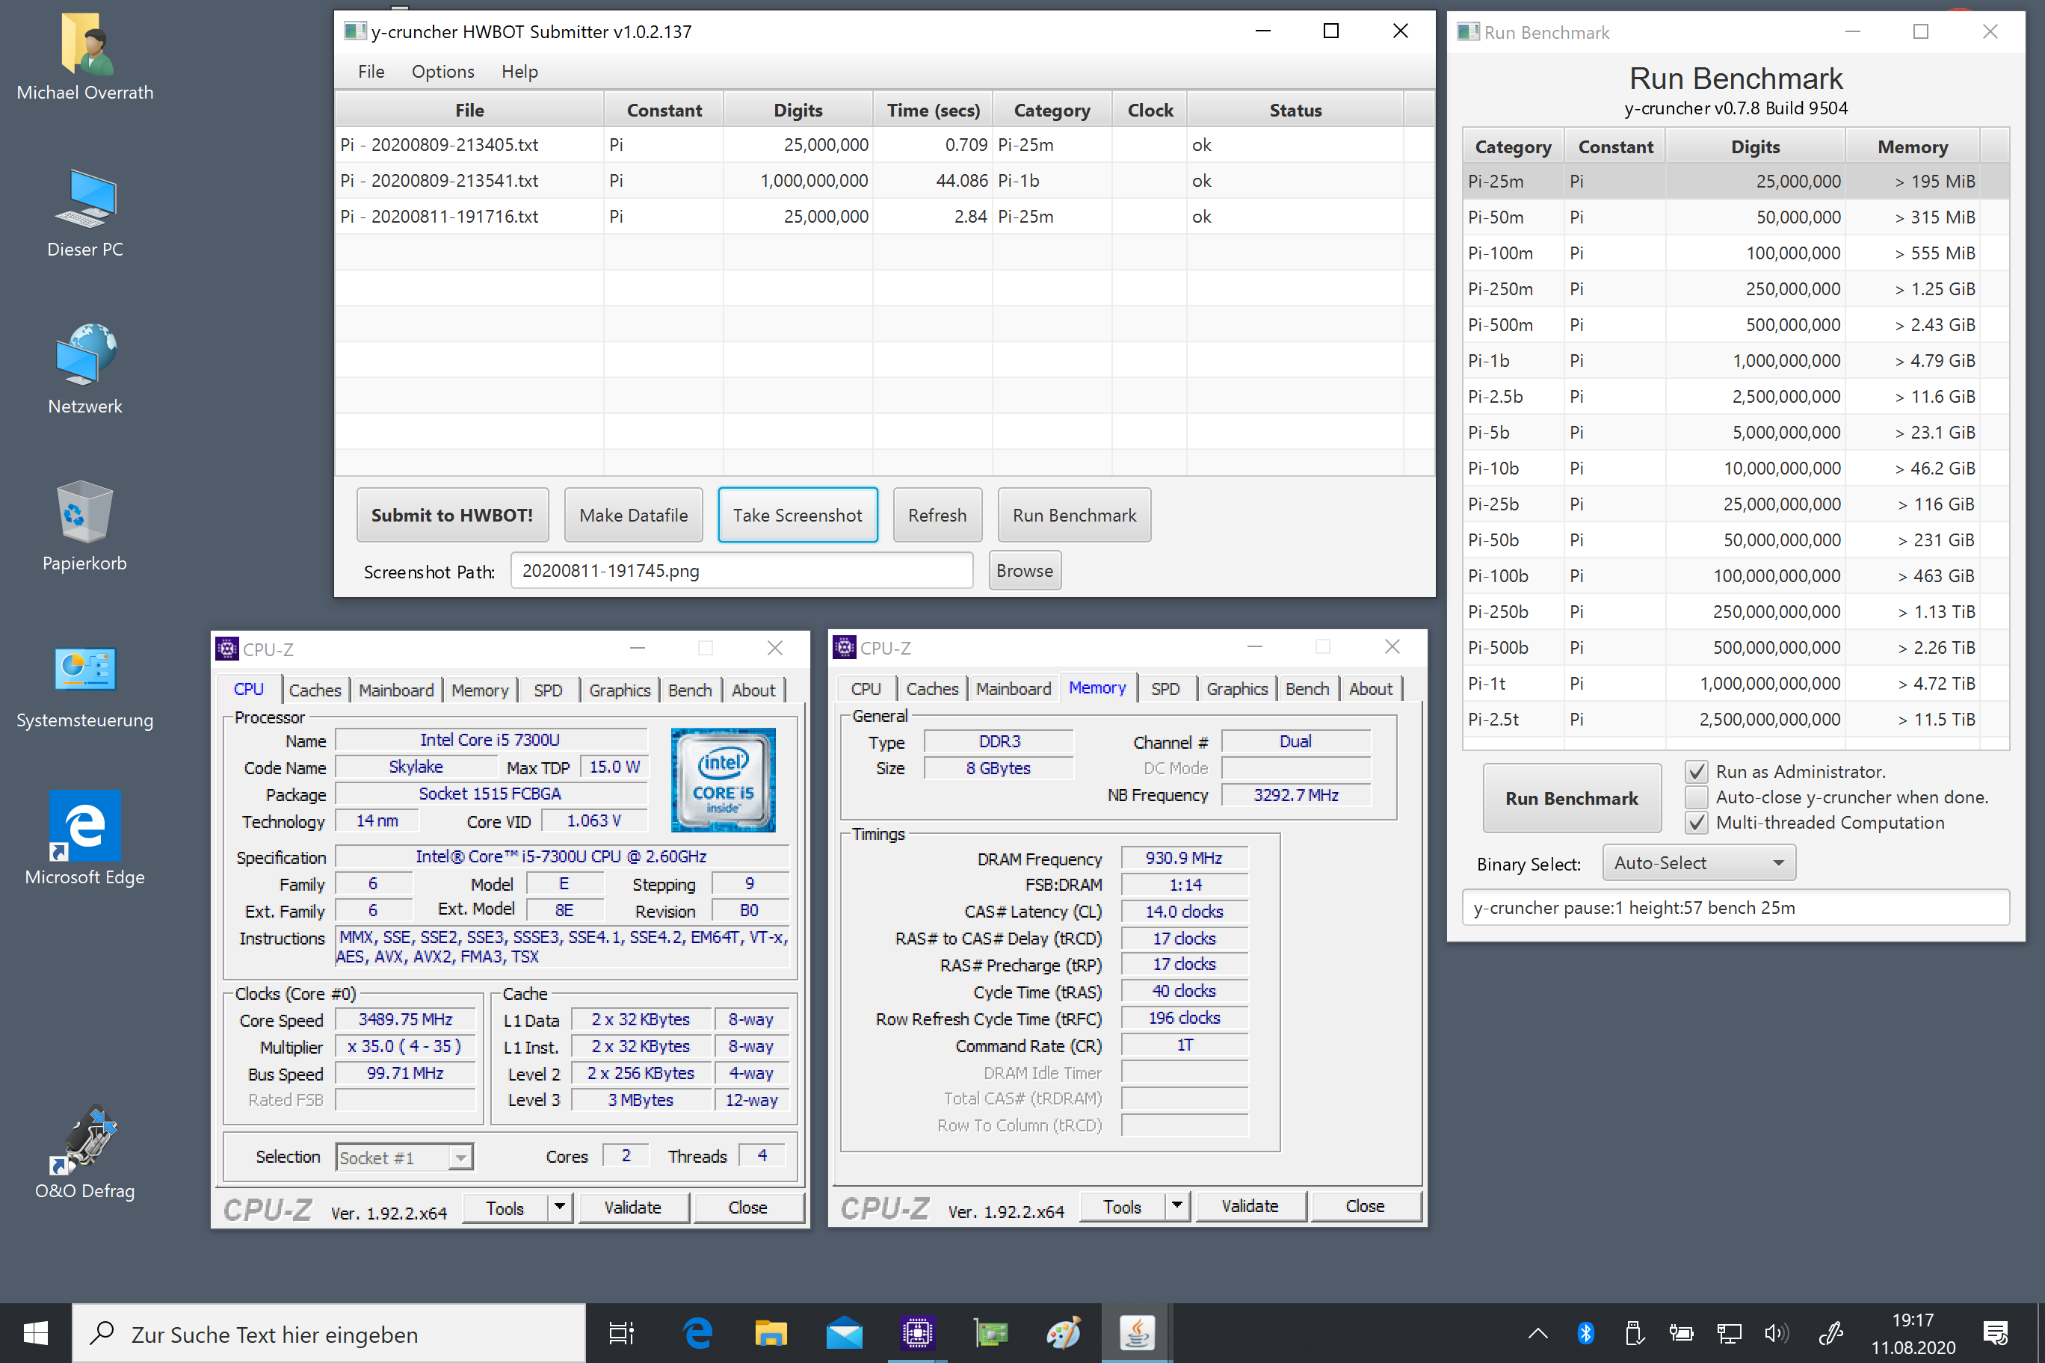
Task: Click the y-cruncher command line field
Action: [x=1736, y=907]
